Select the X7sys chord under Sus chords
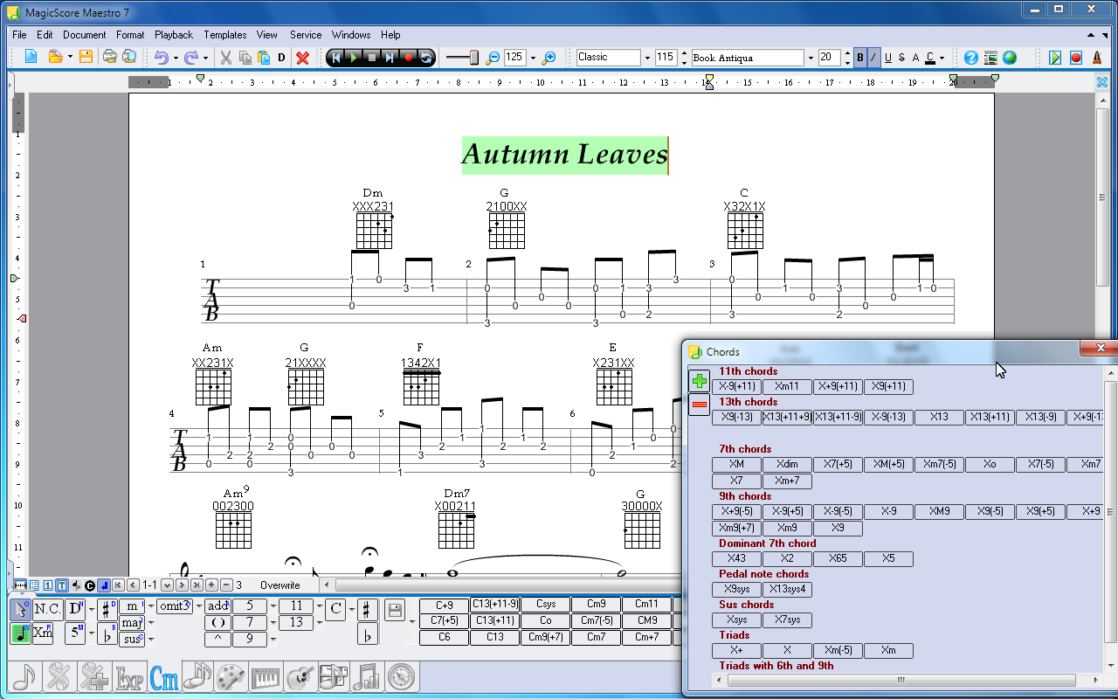The width and height of the screenshot is (1118, 699). tap(787, 619)
